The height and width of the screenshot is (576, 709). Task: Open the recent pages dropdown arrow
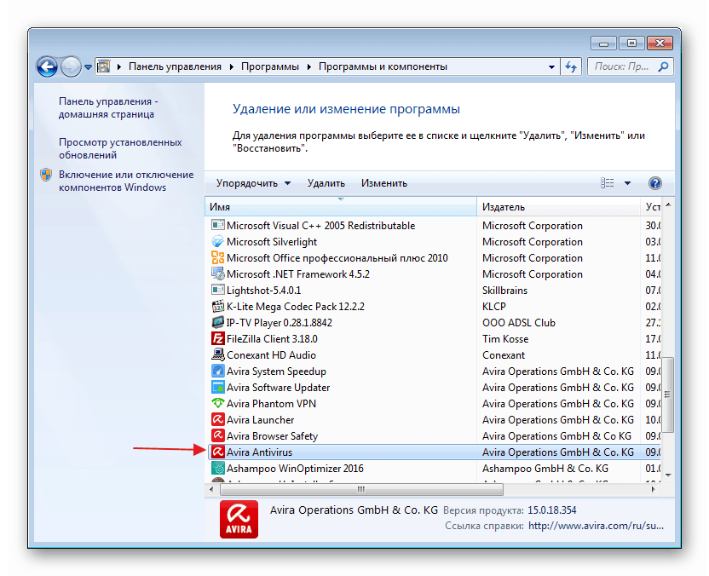[x=88, y=67]
